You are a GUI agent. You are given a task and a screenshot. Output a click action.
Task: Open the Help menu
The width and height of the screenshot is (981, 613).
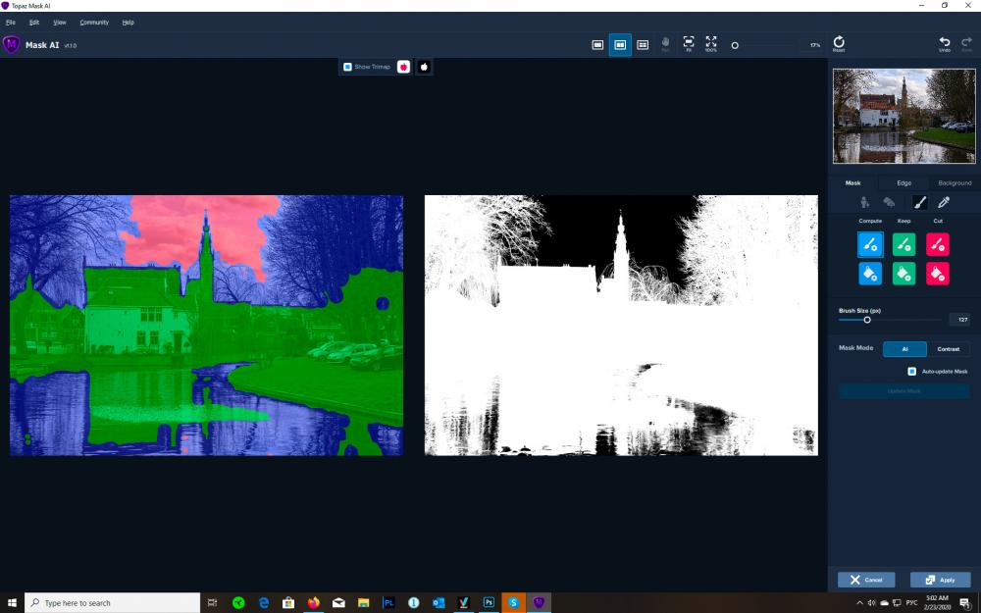[129, 23]
